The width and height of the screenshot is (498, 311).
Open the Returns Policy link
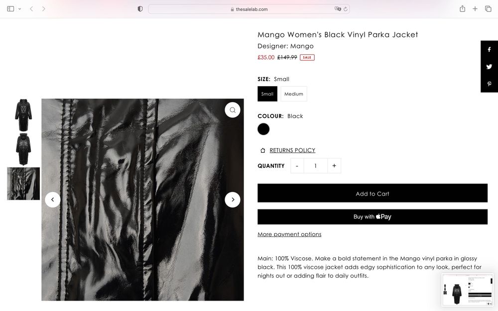(292, 150)
